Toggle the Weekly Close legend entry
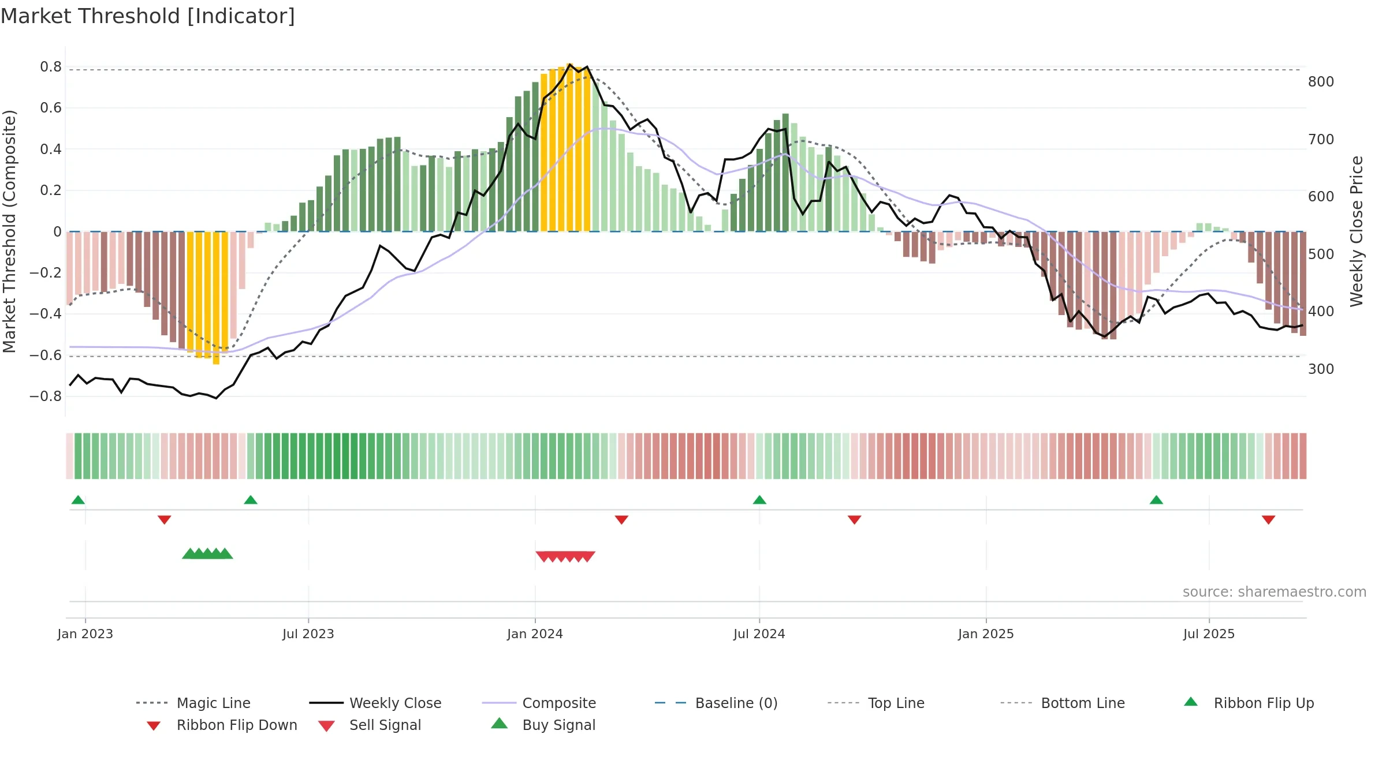 click(375, 703)
